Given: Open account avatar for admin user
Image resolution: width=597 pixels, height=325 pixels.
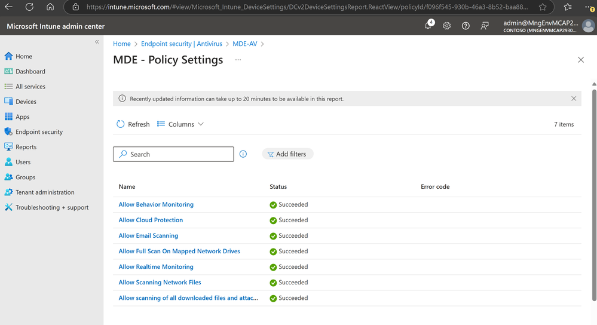Looking at the screenshot, I should tap(588, 26).
